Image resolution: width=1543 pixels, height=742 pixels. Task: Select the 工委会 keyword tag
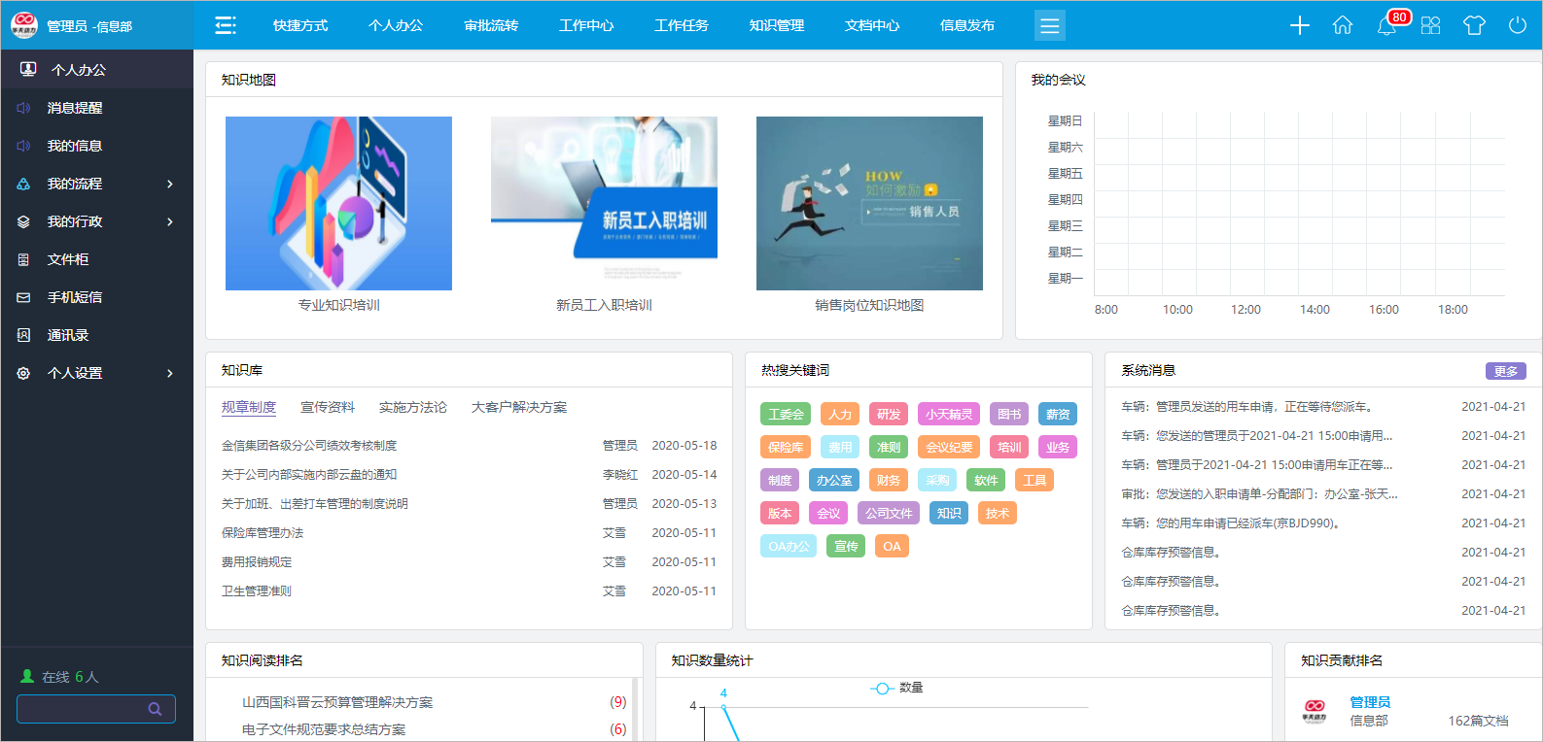[786, 415]
